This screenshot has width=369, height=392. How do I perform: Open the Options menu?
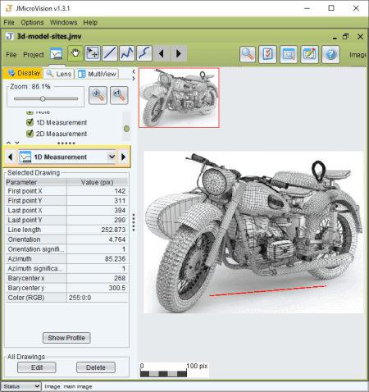(x=32, y=22)
